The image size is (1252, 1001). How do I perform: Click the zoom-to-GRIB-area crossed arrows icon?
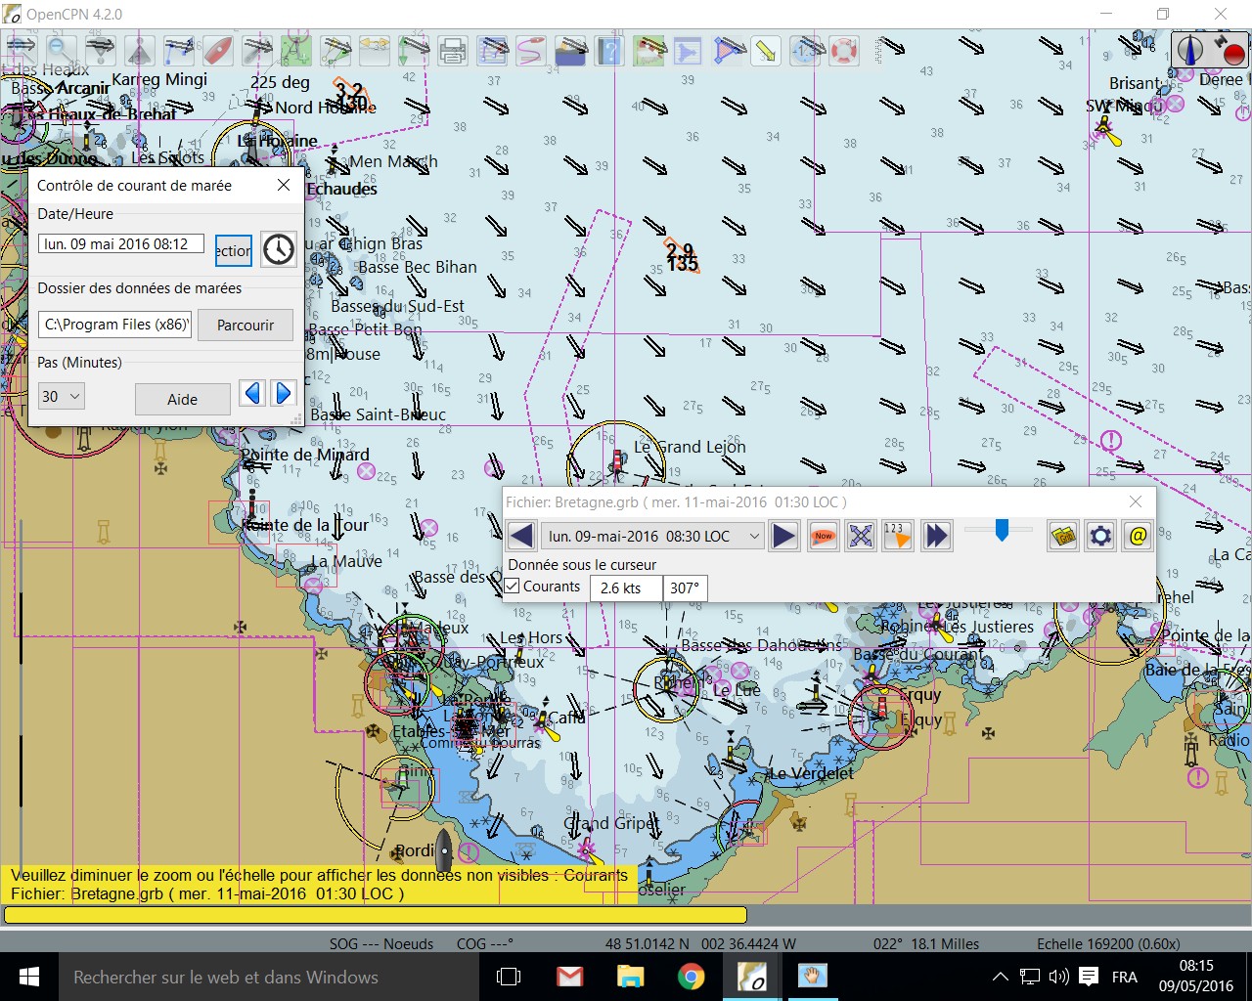(861, 536)
